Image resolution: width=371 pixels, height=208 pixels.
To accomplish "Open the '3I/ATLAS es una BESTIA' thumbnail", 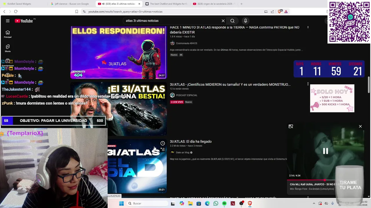I will [119, 109].
